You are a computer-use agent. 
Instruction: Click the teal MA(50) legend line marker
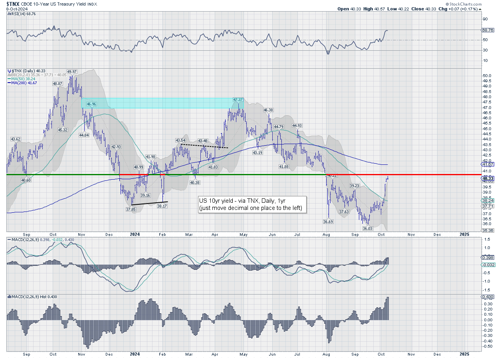point(9,77)
